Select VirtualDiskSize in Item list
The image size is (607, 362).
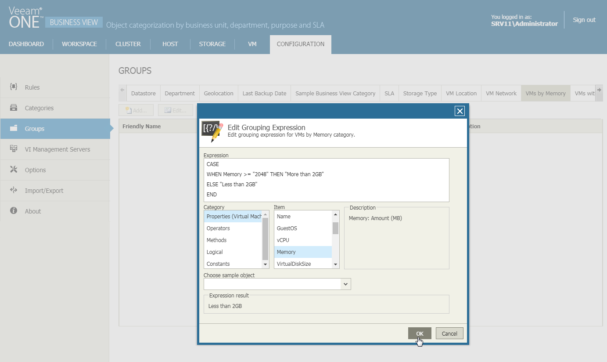coord(303,264)
